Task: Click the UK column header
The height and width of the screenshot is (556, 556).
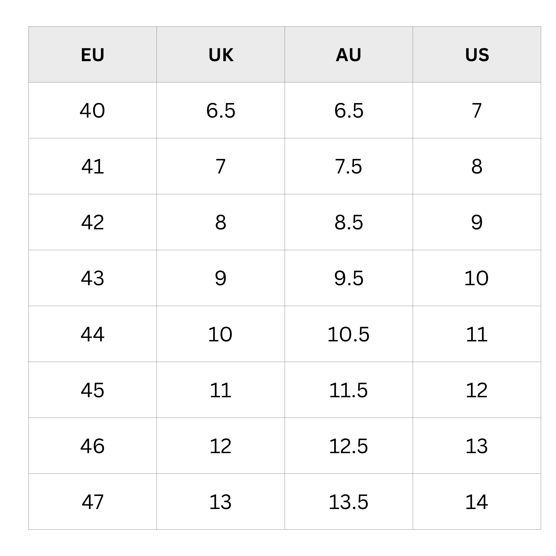Action: (221, 55)
